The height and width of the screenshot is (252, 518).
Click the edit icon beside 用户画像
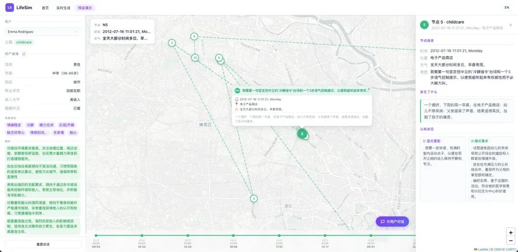pos(24,54)
